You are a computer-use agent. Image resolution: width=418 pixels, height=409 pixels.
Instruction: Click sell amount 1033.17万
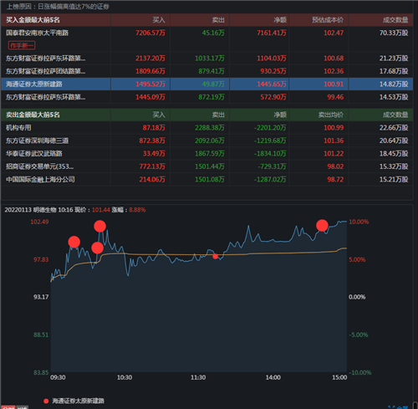[x=210, y=59]
